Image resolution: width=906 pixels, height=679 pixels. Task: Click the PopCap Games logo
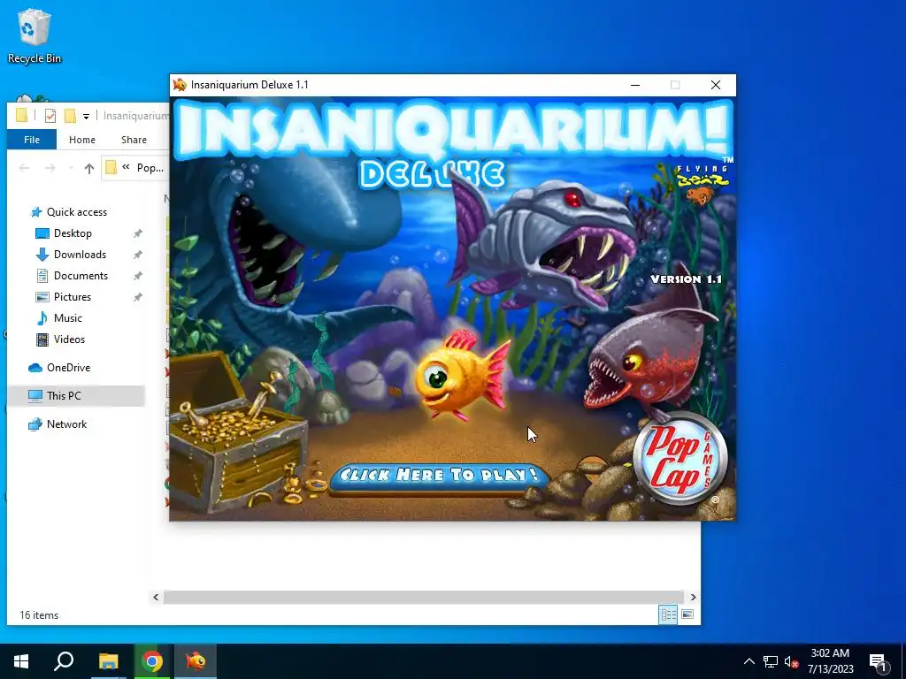(x=680, y=459)
